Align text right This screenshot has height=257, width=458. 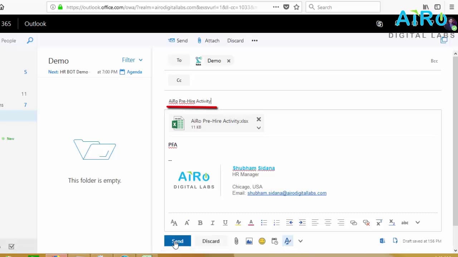pyautogui.click(x=341, y=223)
